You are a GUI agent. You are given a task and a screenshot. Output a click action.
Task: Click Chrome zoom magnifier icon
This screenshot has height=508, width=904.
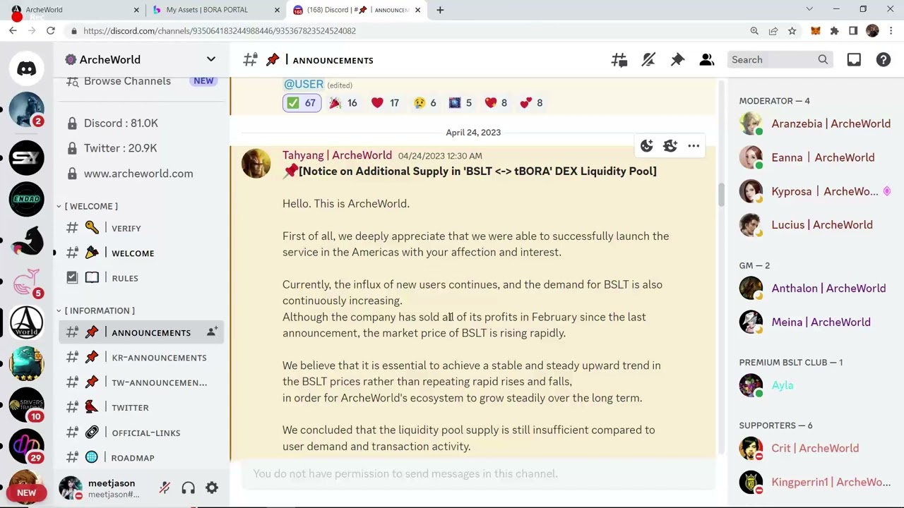coord(754,31)
